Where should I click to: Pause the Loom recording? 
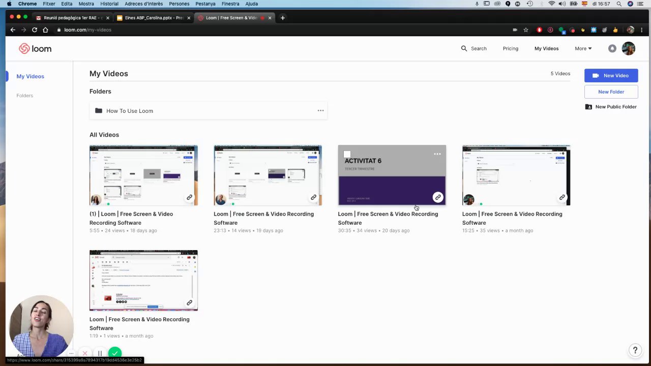coord(100,353)
